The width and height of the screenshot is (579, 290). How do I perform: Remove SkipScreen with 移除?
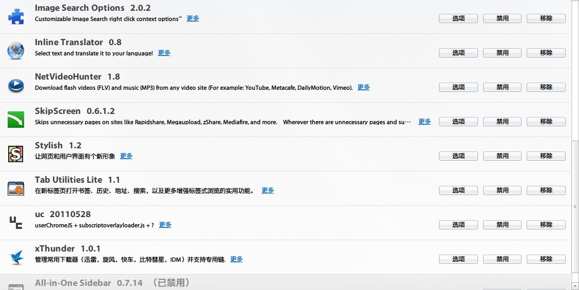pyautogui.click(x=546, y=122)
